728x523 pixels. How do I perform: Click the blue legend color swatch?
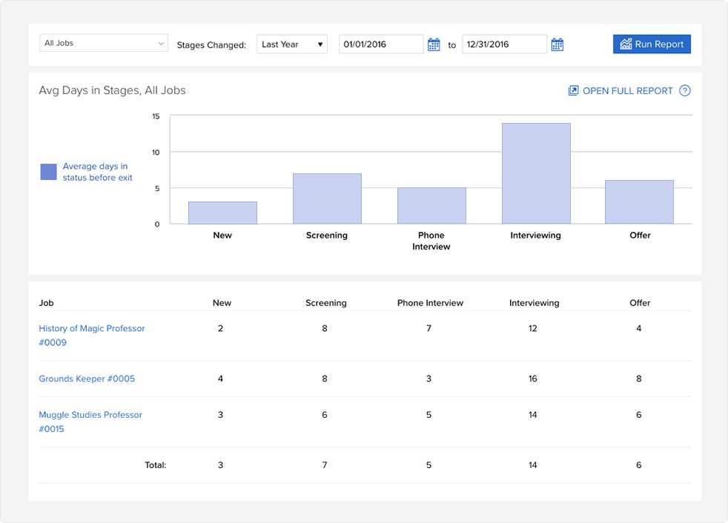pos(48,171)
